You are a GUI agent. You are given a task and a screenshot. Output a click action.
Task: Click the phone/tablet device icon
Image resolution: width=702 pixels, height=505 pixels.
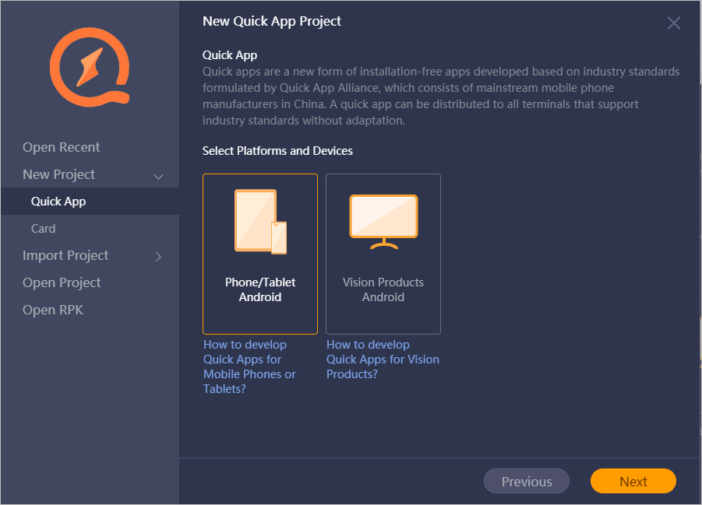(x=259, y=220)
